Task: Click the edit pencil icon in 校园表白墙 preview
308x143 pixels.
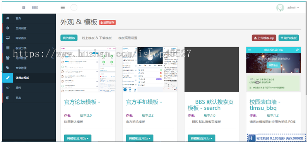Action: 298,50
